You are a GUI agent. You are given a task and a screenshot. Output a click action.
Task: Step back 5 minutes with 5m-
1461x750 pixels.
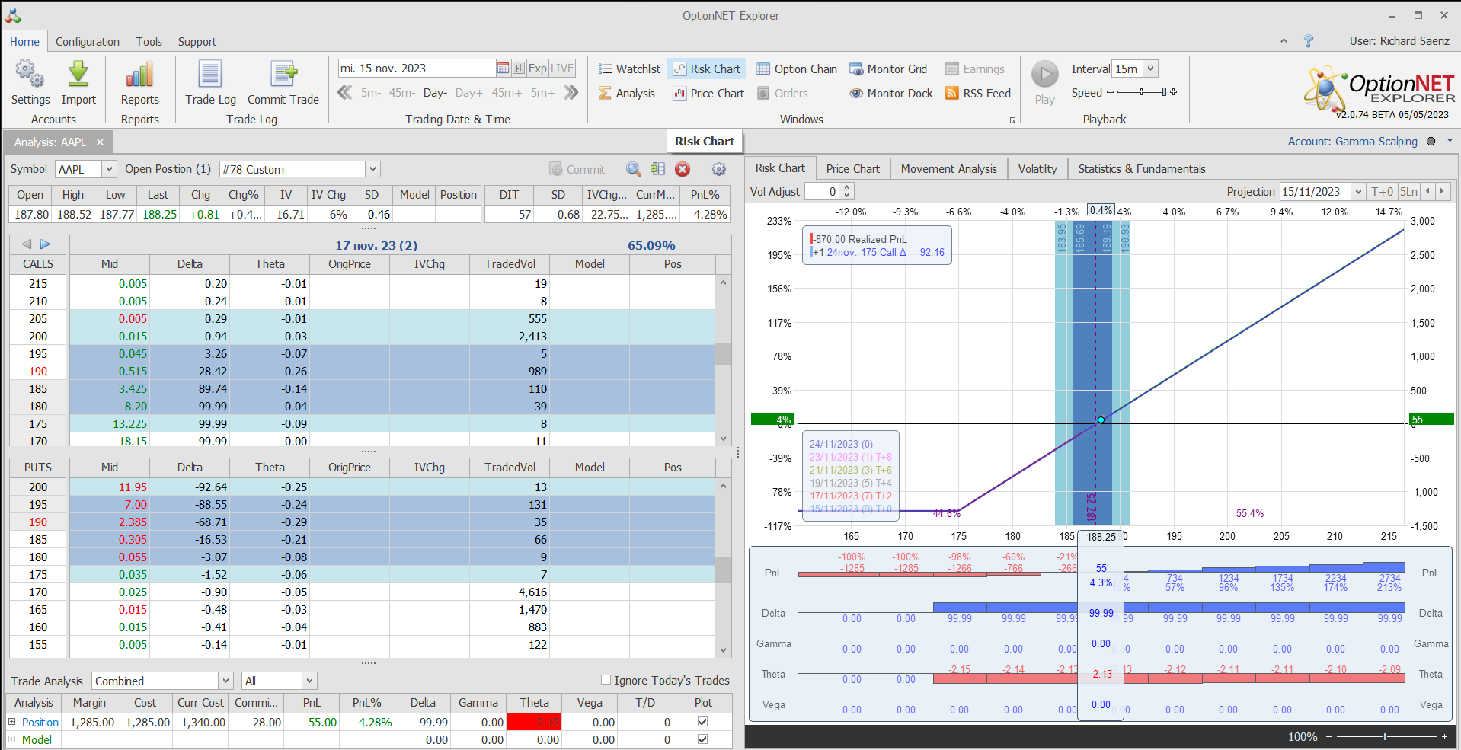tap(371, 93)
